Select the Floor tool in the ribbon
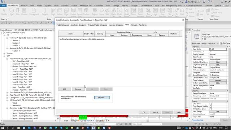The image size is (231, 130). (66, 12)
